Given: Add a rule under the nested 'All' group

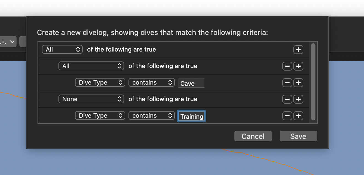Looking at the screenshot, I should pos(298,66).
